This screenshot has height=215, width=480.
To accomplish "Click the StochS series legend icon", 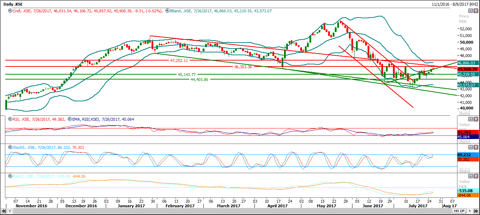I will [10, 147].
